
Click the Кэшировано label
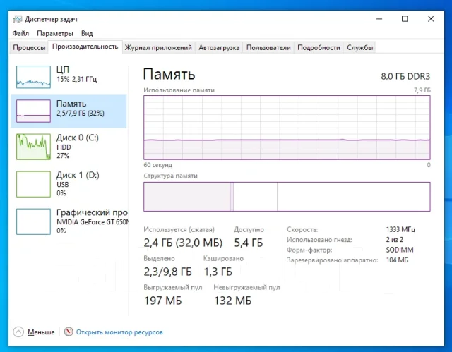click(223, 258)
